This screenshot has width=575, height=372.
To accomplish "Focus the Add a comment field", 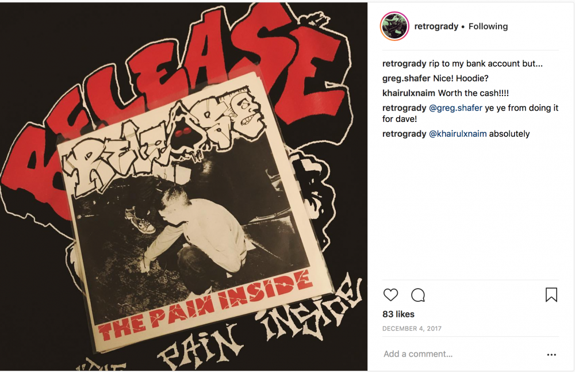I will (x=462, y=354).
